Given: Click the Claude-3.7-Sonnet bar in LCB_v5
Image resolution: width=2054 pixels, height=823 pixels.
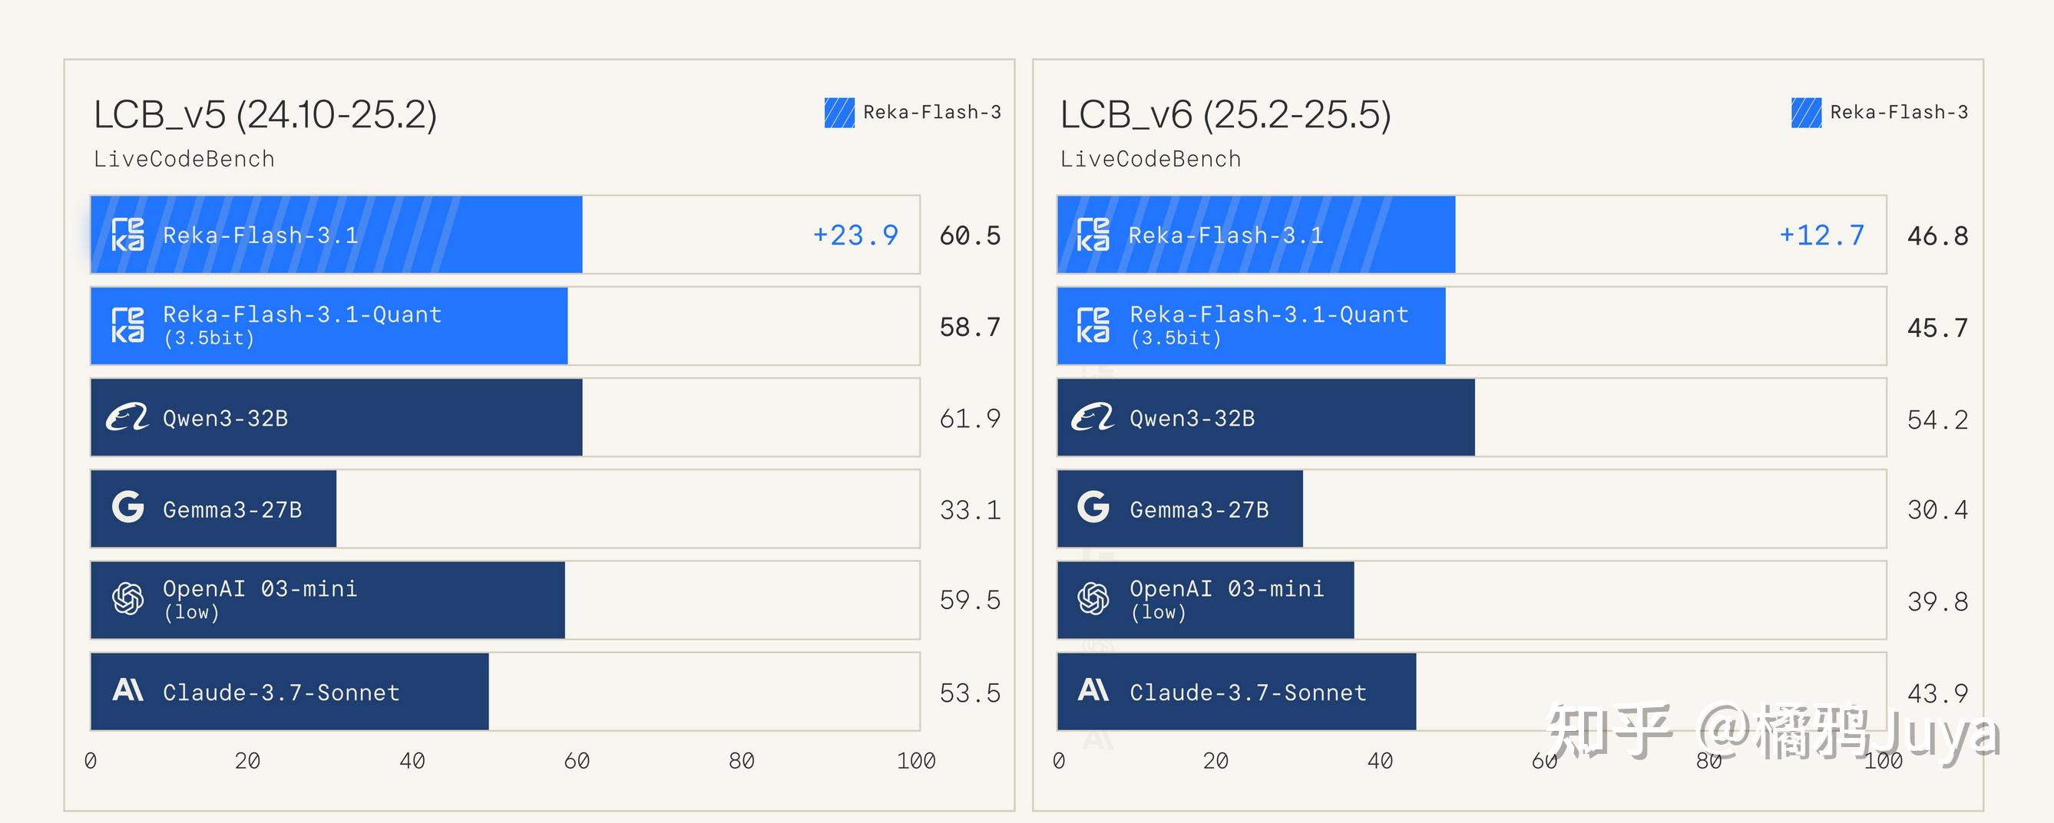Looking at the screenshot, I should [289, 692].
